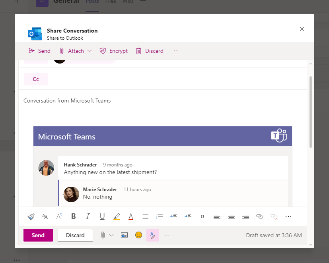This screenshot has width=329, height=263.
Task: Align text left
Action: (217, 217)
